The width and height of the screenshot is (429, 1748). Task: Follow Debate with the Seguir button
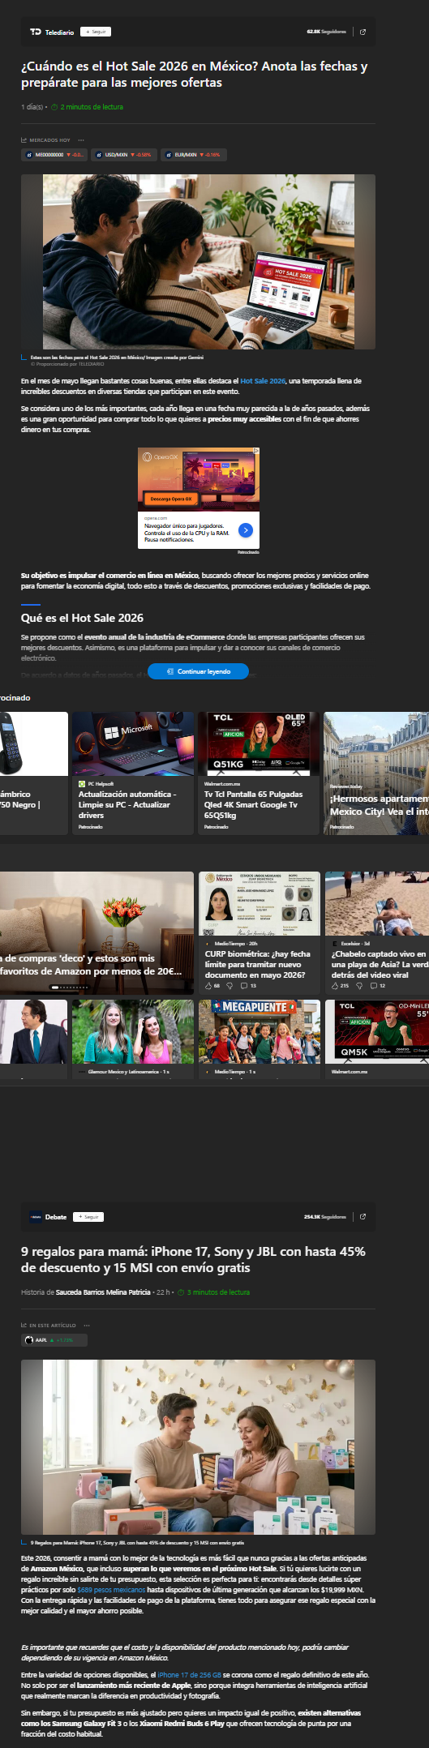pyautogui.click(x=88, y=1216)
